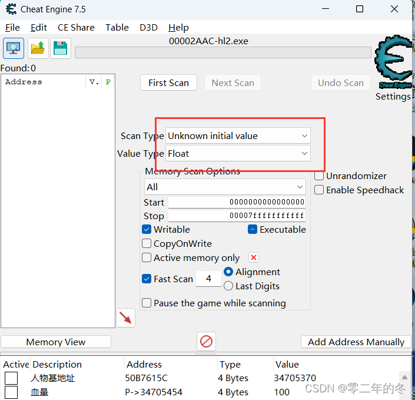Click value 34705370
Image resolution: width=415 pixels, height=400 pixels.
pyautogui.click(x=295, y=378)
